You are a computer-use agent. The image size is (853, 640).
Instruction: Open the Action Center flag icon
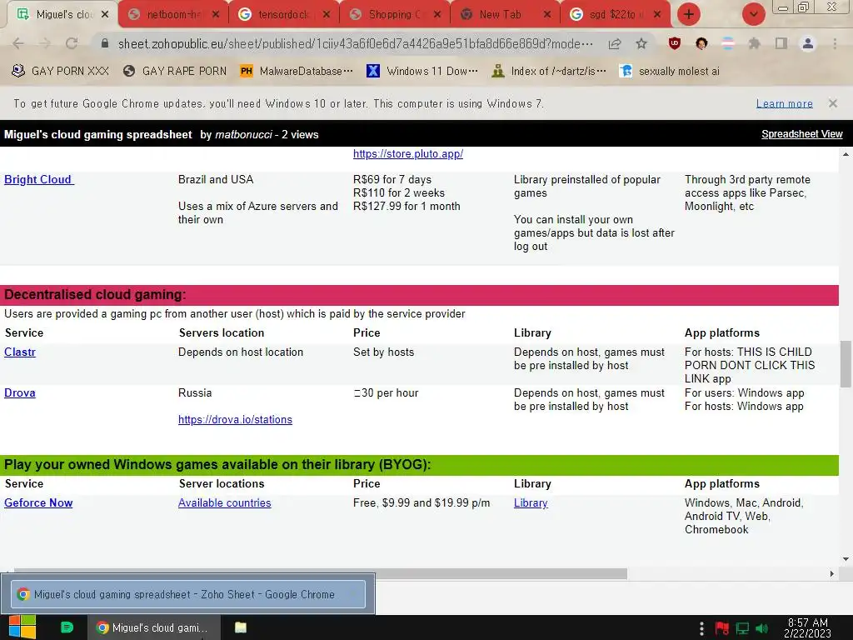click(x=722, y=628)
